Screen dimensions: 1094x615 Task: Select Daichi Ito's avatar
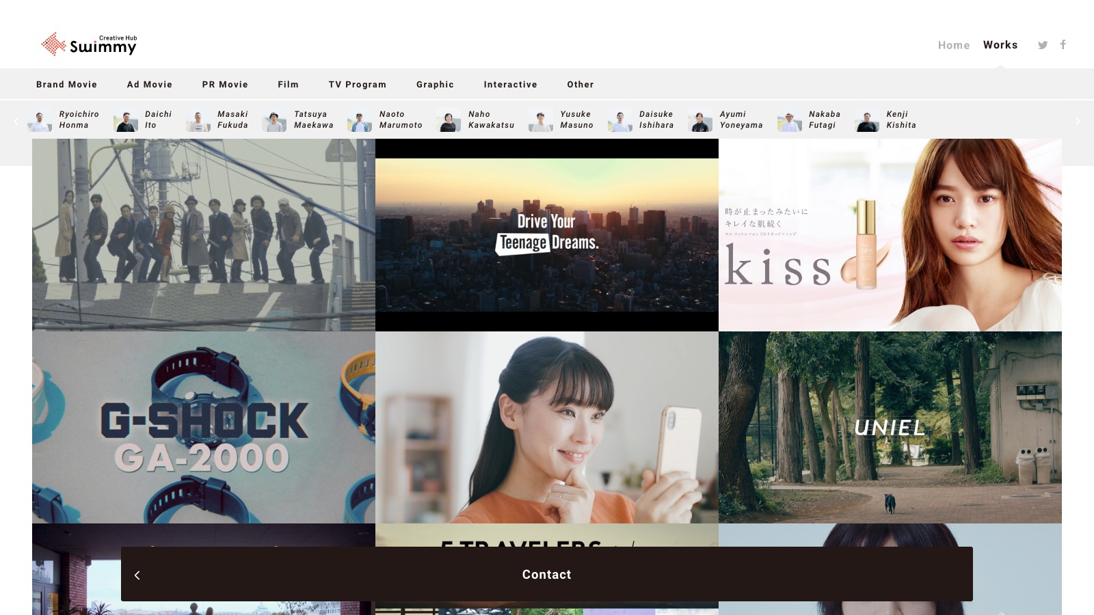click(126, 121)
